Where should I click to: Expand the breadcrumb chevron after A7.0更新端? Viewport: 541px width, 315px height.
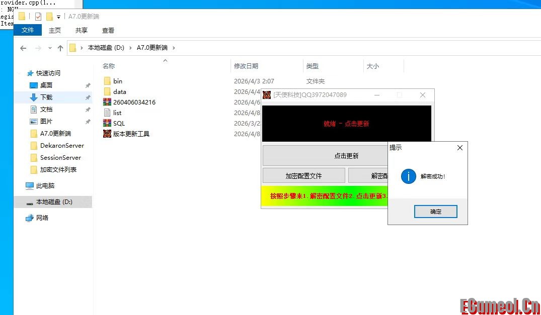pyautogui.click(x=174, y=47)
